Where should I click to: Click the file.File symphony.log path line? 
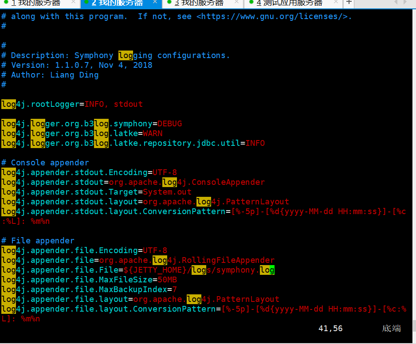click(138, 270)
